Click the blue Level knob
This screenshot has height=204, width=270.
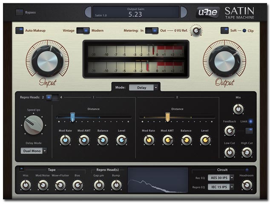coord(121,140)
